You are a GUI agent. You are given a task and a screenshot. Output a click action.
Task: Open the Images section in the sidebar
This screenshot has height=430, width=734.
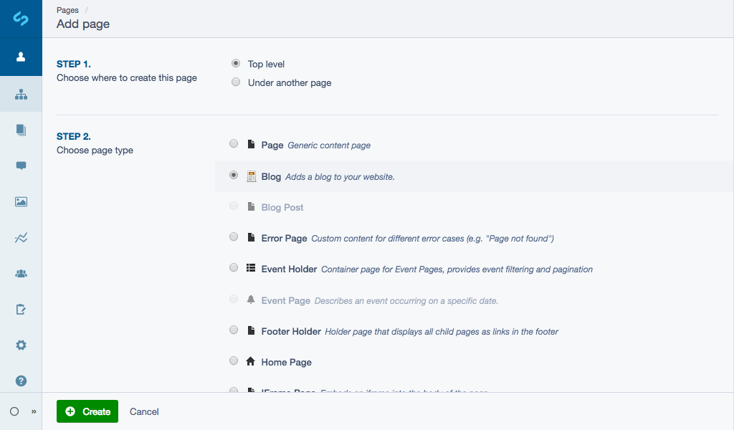[x=21, y=201]
